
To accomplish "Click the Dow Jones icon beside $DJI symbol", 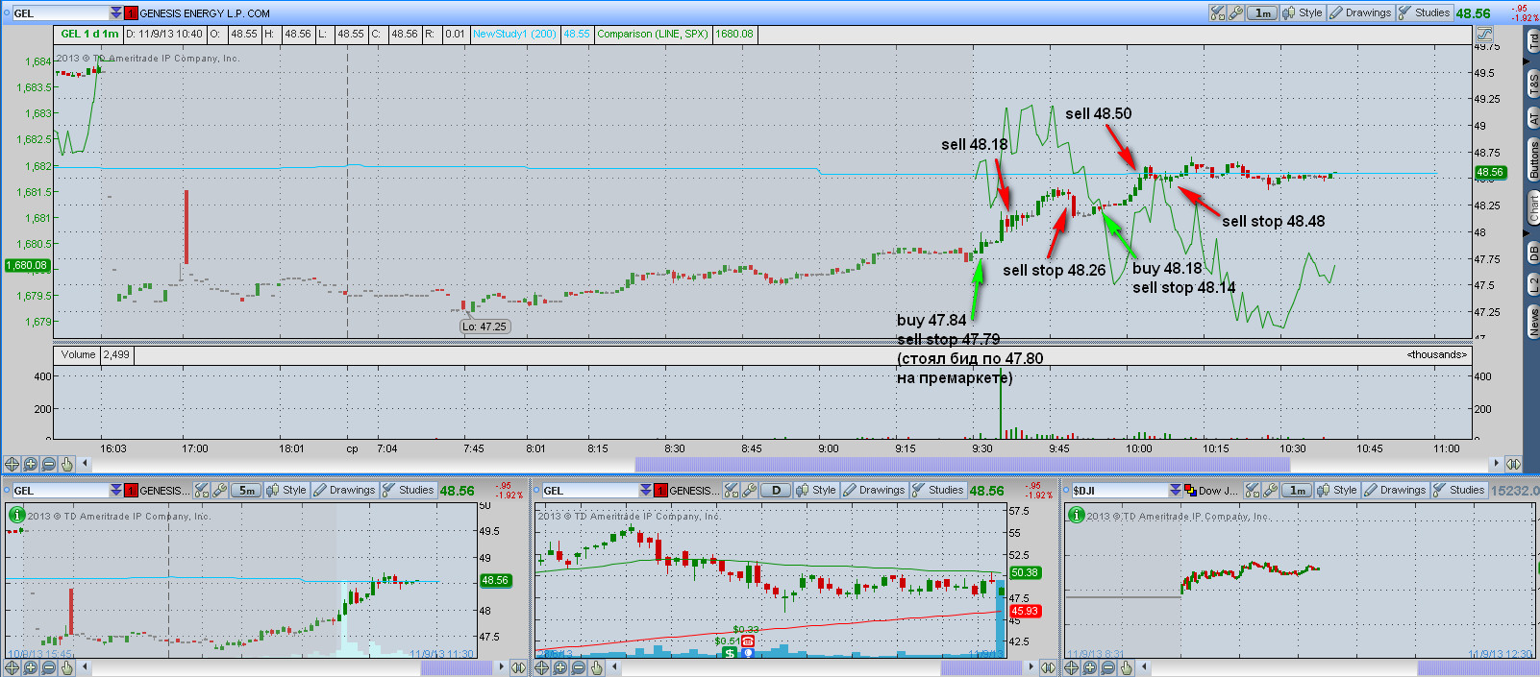I will [1190, 491].
